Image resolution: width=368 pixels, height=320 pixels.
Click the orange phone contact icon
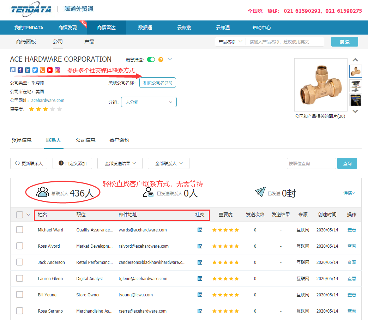42,70
